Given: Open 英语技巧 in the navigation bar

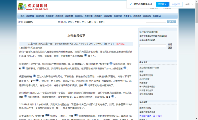Looking at the screenshot, I should click(137, 16).
